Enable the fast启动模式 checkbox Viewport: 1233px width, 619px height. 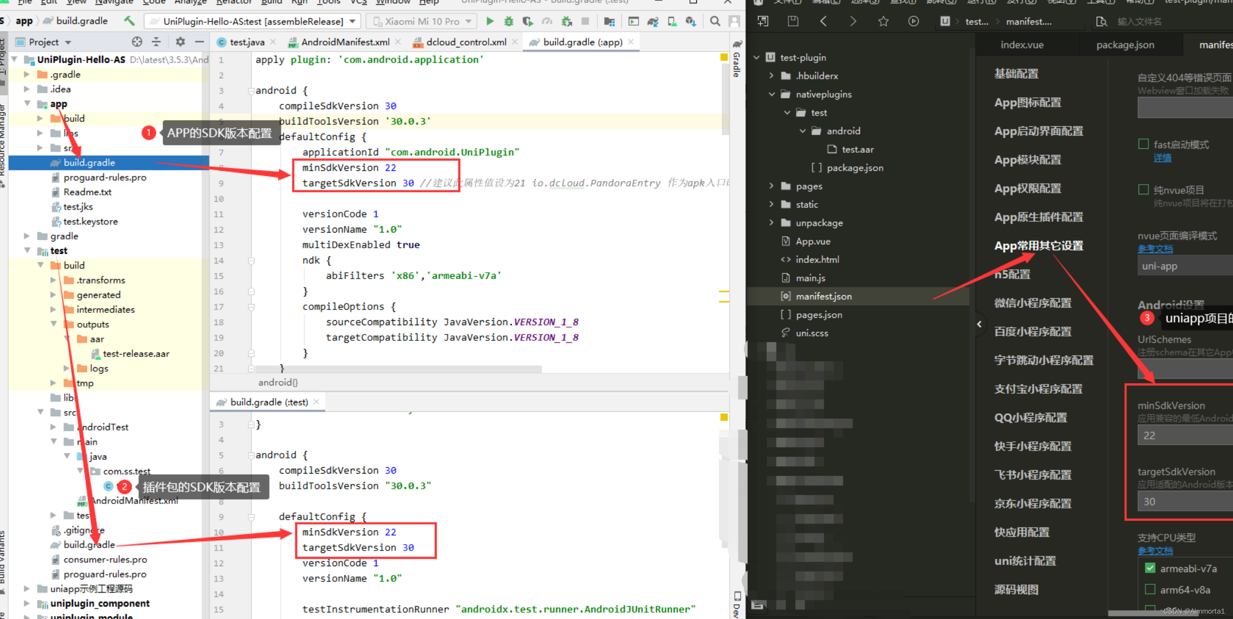coord(1143,144)
